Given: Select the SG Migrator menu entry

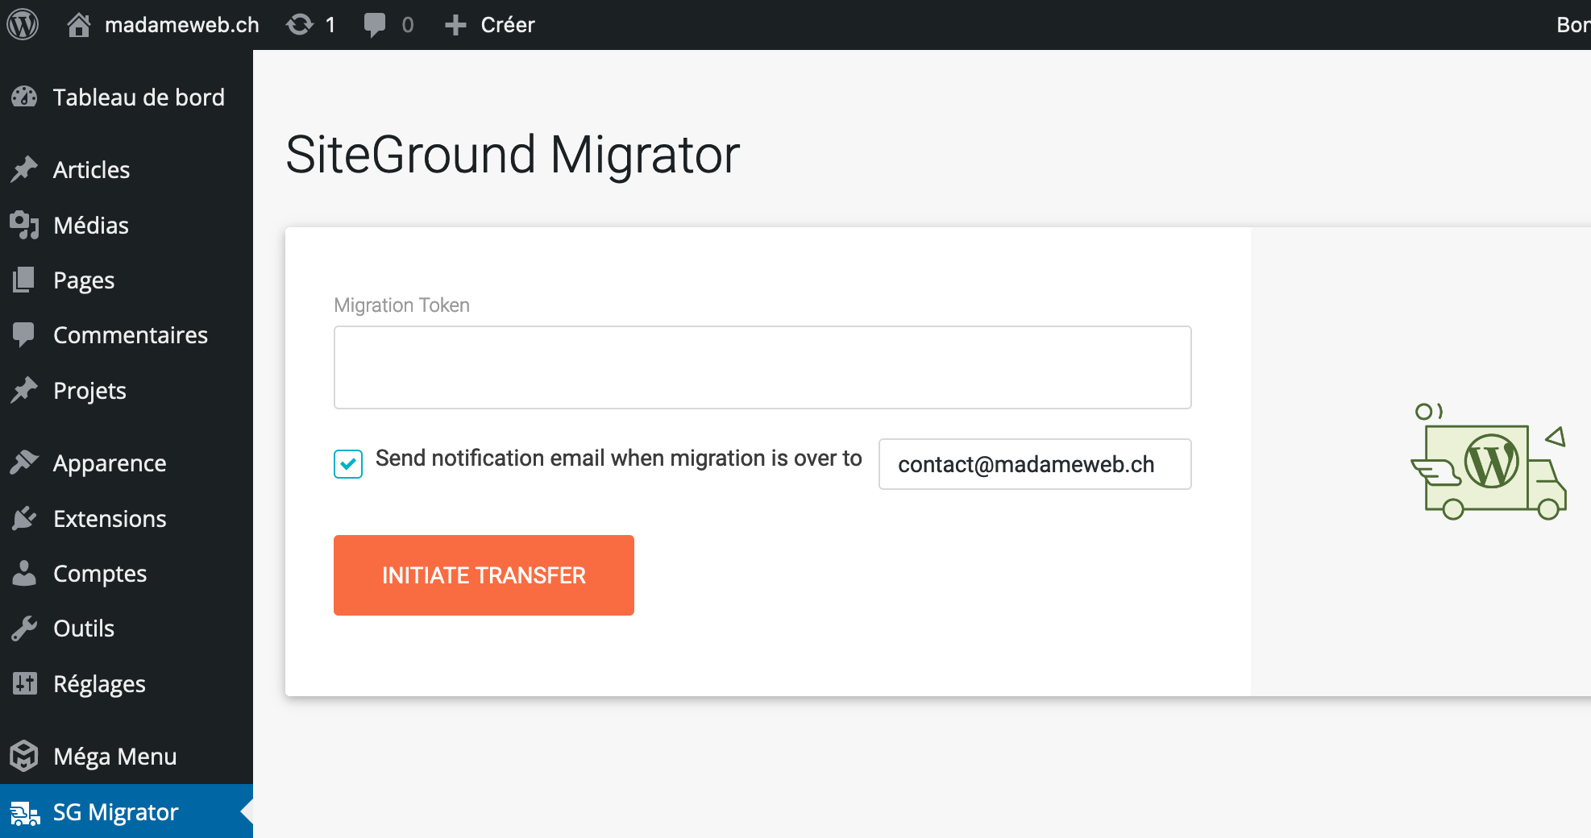Looking at the screenshot, I should tap(115, 812).
